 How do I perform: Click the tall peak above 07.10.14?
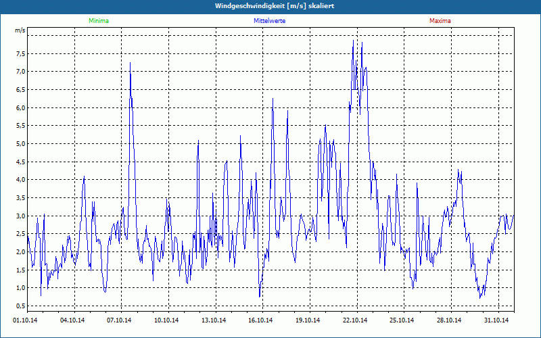pos(130,63)
